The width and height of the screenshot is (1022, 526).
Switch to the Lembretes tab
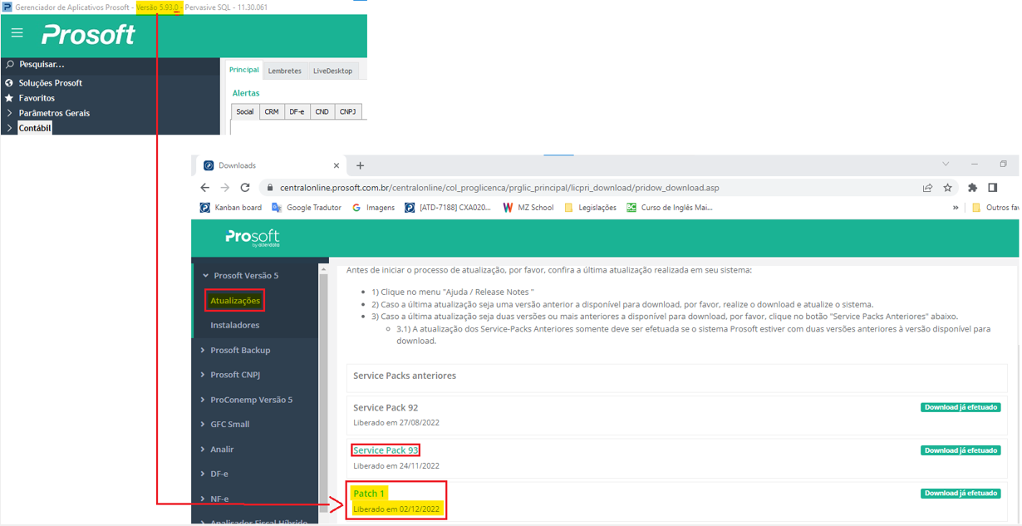pos(285,71)
